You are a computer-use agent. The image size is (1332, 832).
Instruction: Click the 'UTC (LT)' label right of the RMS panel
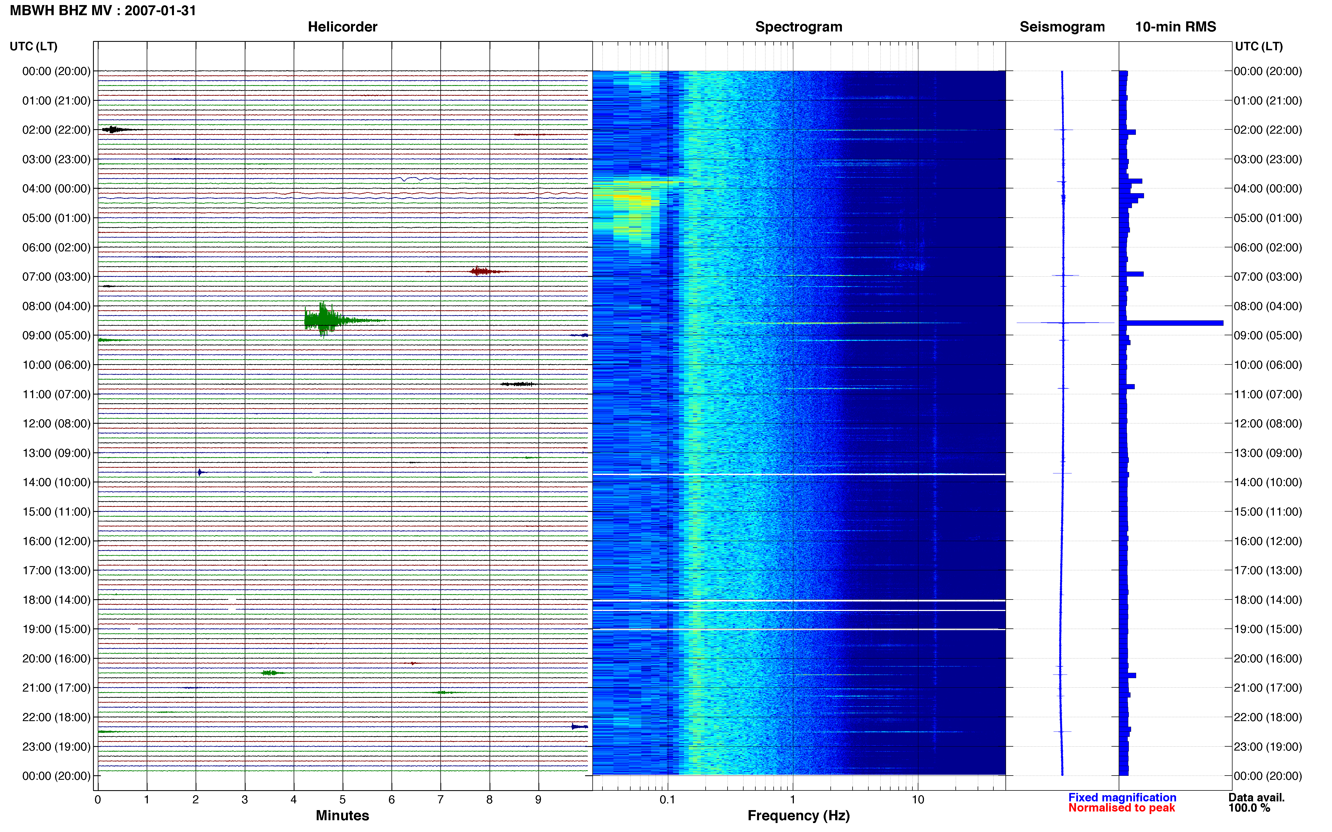click(x=1259, y=46)
